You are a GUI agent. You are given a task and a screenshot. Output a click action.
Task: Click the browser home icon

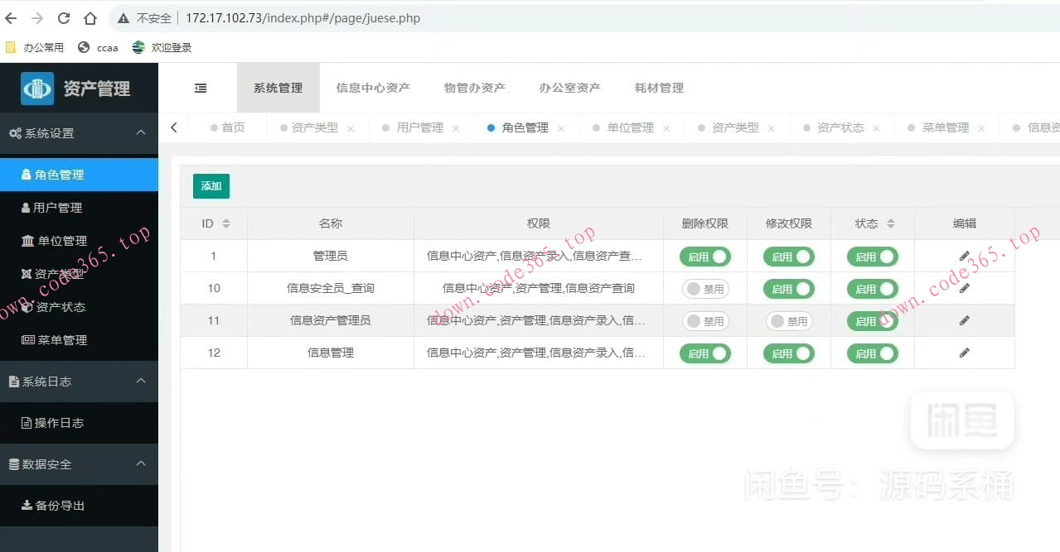90,17
